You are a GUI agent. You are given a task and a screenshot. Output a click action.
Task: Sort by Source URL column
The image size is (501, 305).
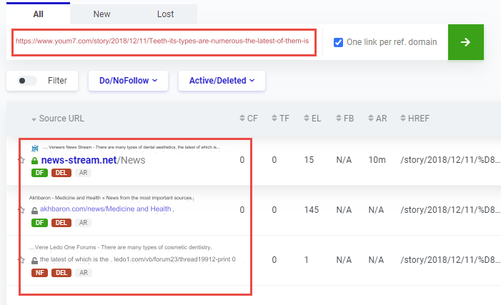coord(58,119)
